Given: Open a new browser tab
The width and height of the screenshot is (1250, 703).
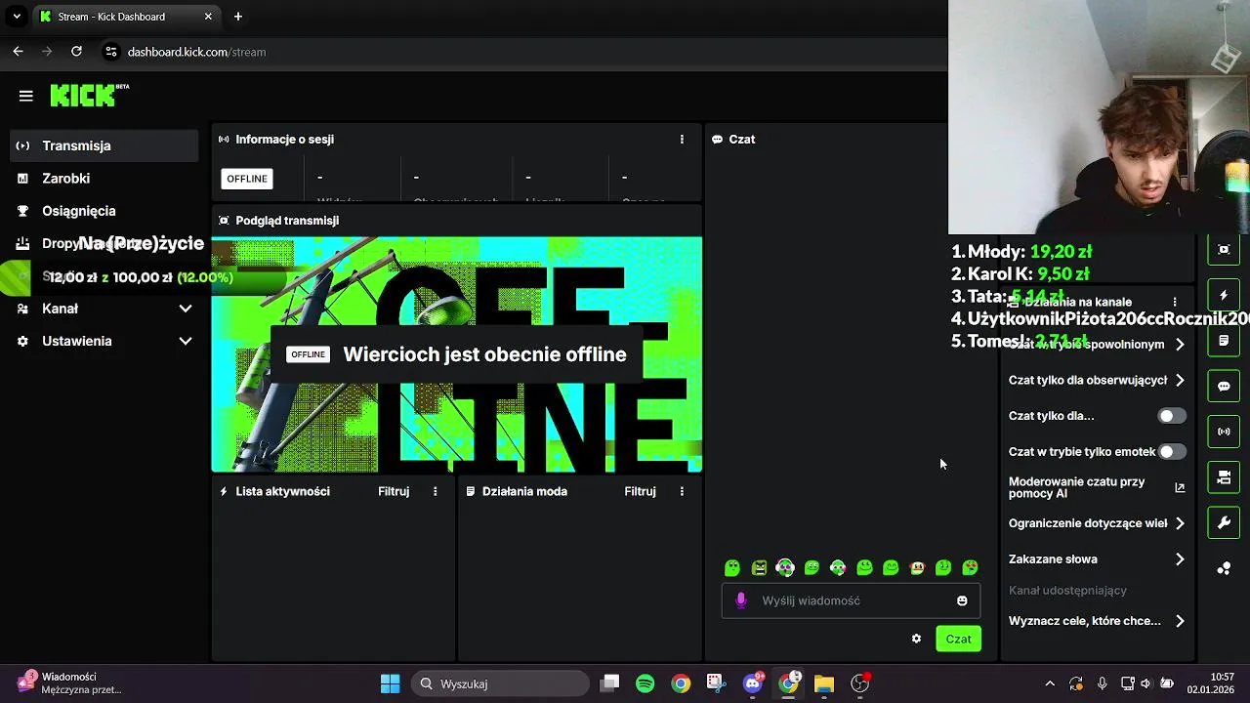Looking at the screenshot, I should coord(238,17).
